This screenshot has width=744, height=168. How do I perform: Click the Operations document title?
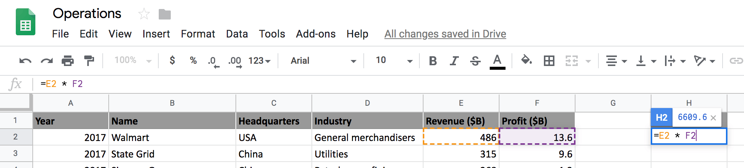click(x=87, y=14)
